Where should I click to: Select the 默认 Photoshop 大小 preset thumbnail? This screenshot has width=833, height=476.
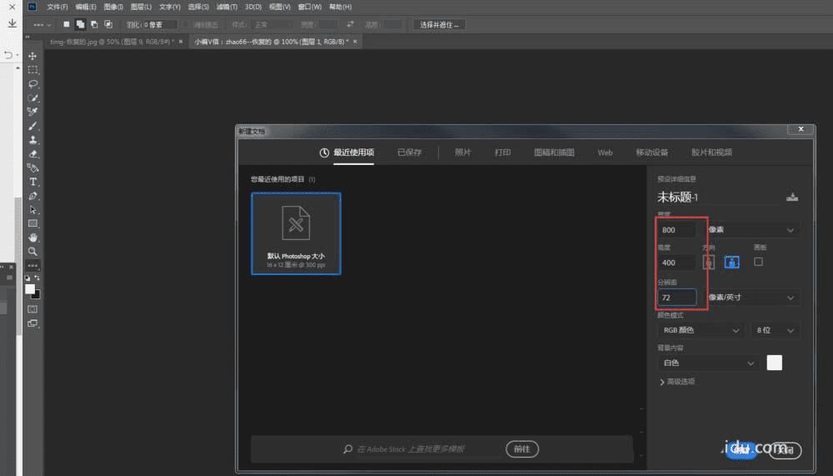point(296,233)
